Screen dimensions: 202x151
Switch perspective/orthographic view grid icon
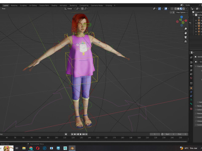point(186,42)
